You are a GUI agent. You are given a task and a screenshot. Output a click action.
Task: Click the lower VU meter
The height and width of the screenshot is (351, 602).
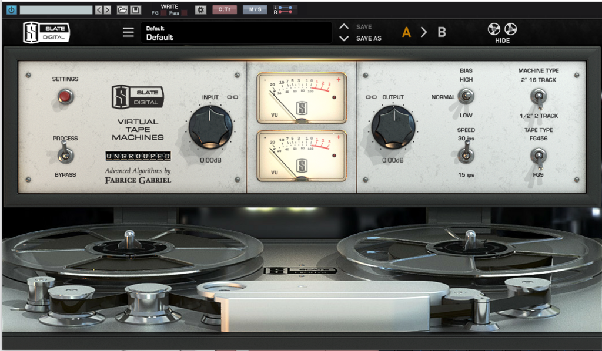coord(302,156)
